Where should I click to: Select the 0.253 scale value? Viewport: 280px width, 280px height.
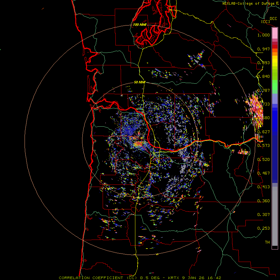click(x=264, y=228)
